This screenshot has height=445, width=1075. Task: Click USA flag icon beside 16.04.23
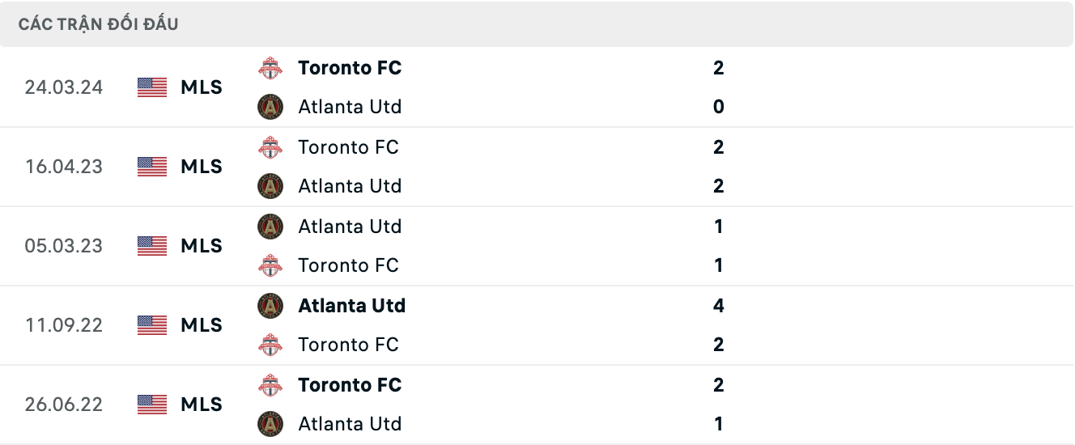tap(152, 167)
